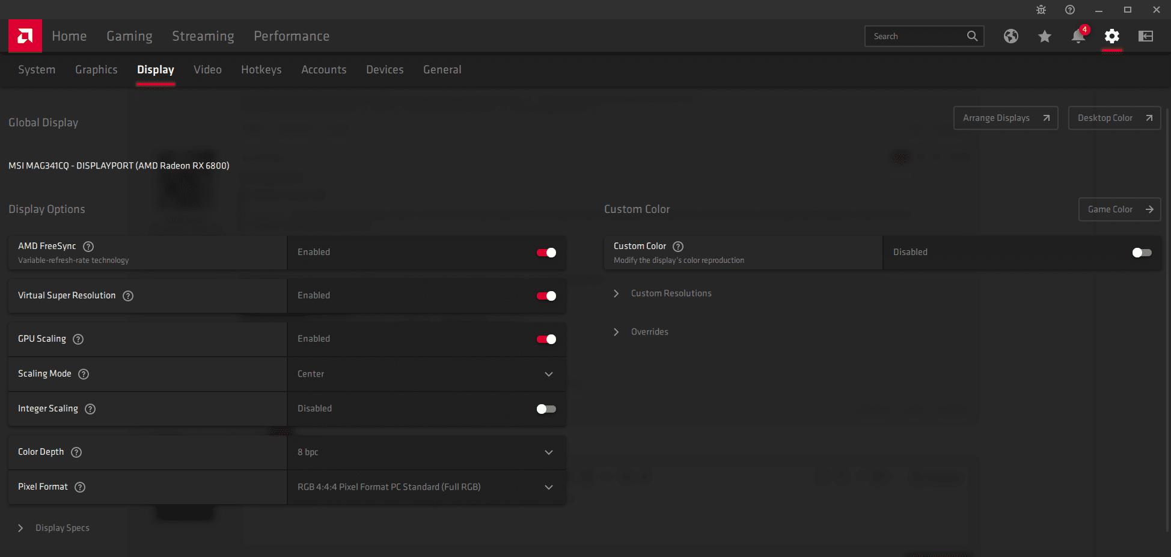Turn off Virtual Super Resolution
Screen dimensions: 1171x557
[546, 296]
